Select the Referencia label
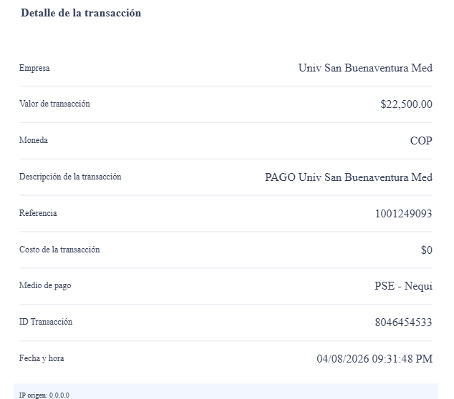454x399 pixels. (38, 213)
